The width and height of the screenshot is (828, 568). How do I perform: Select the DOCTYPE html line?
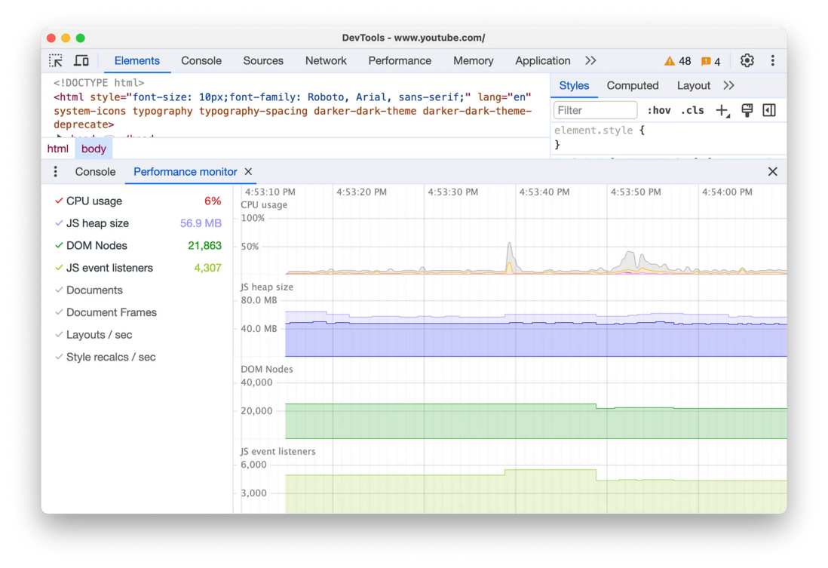[99, 83]
